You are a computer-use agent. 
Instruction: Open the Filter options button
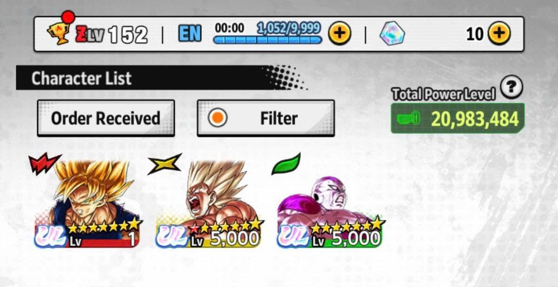click(x=265, y=118)
